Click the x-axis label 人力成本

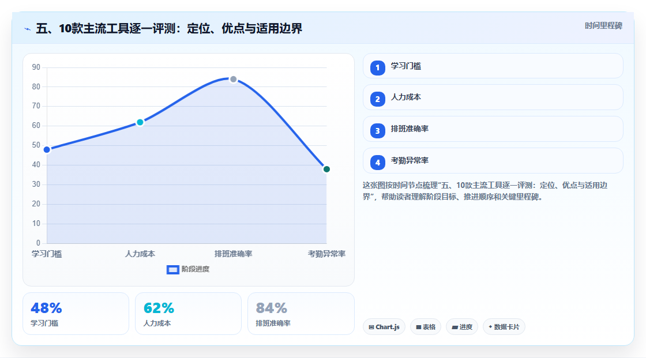click(140, 254)
